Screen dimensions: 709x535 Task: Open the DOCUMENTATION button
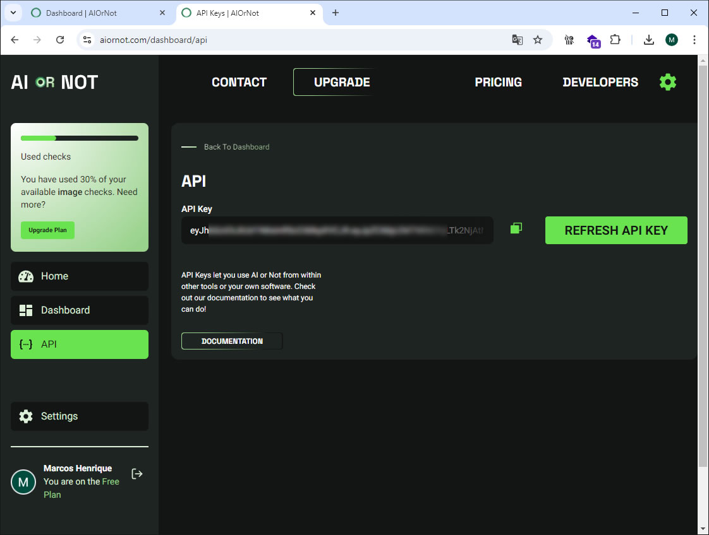[x=232, y=341]
